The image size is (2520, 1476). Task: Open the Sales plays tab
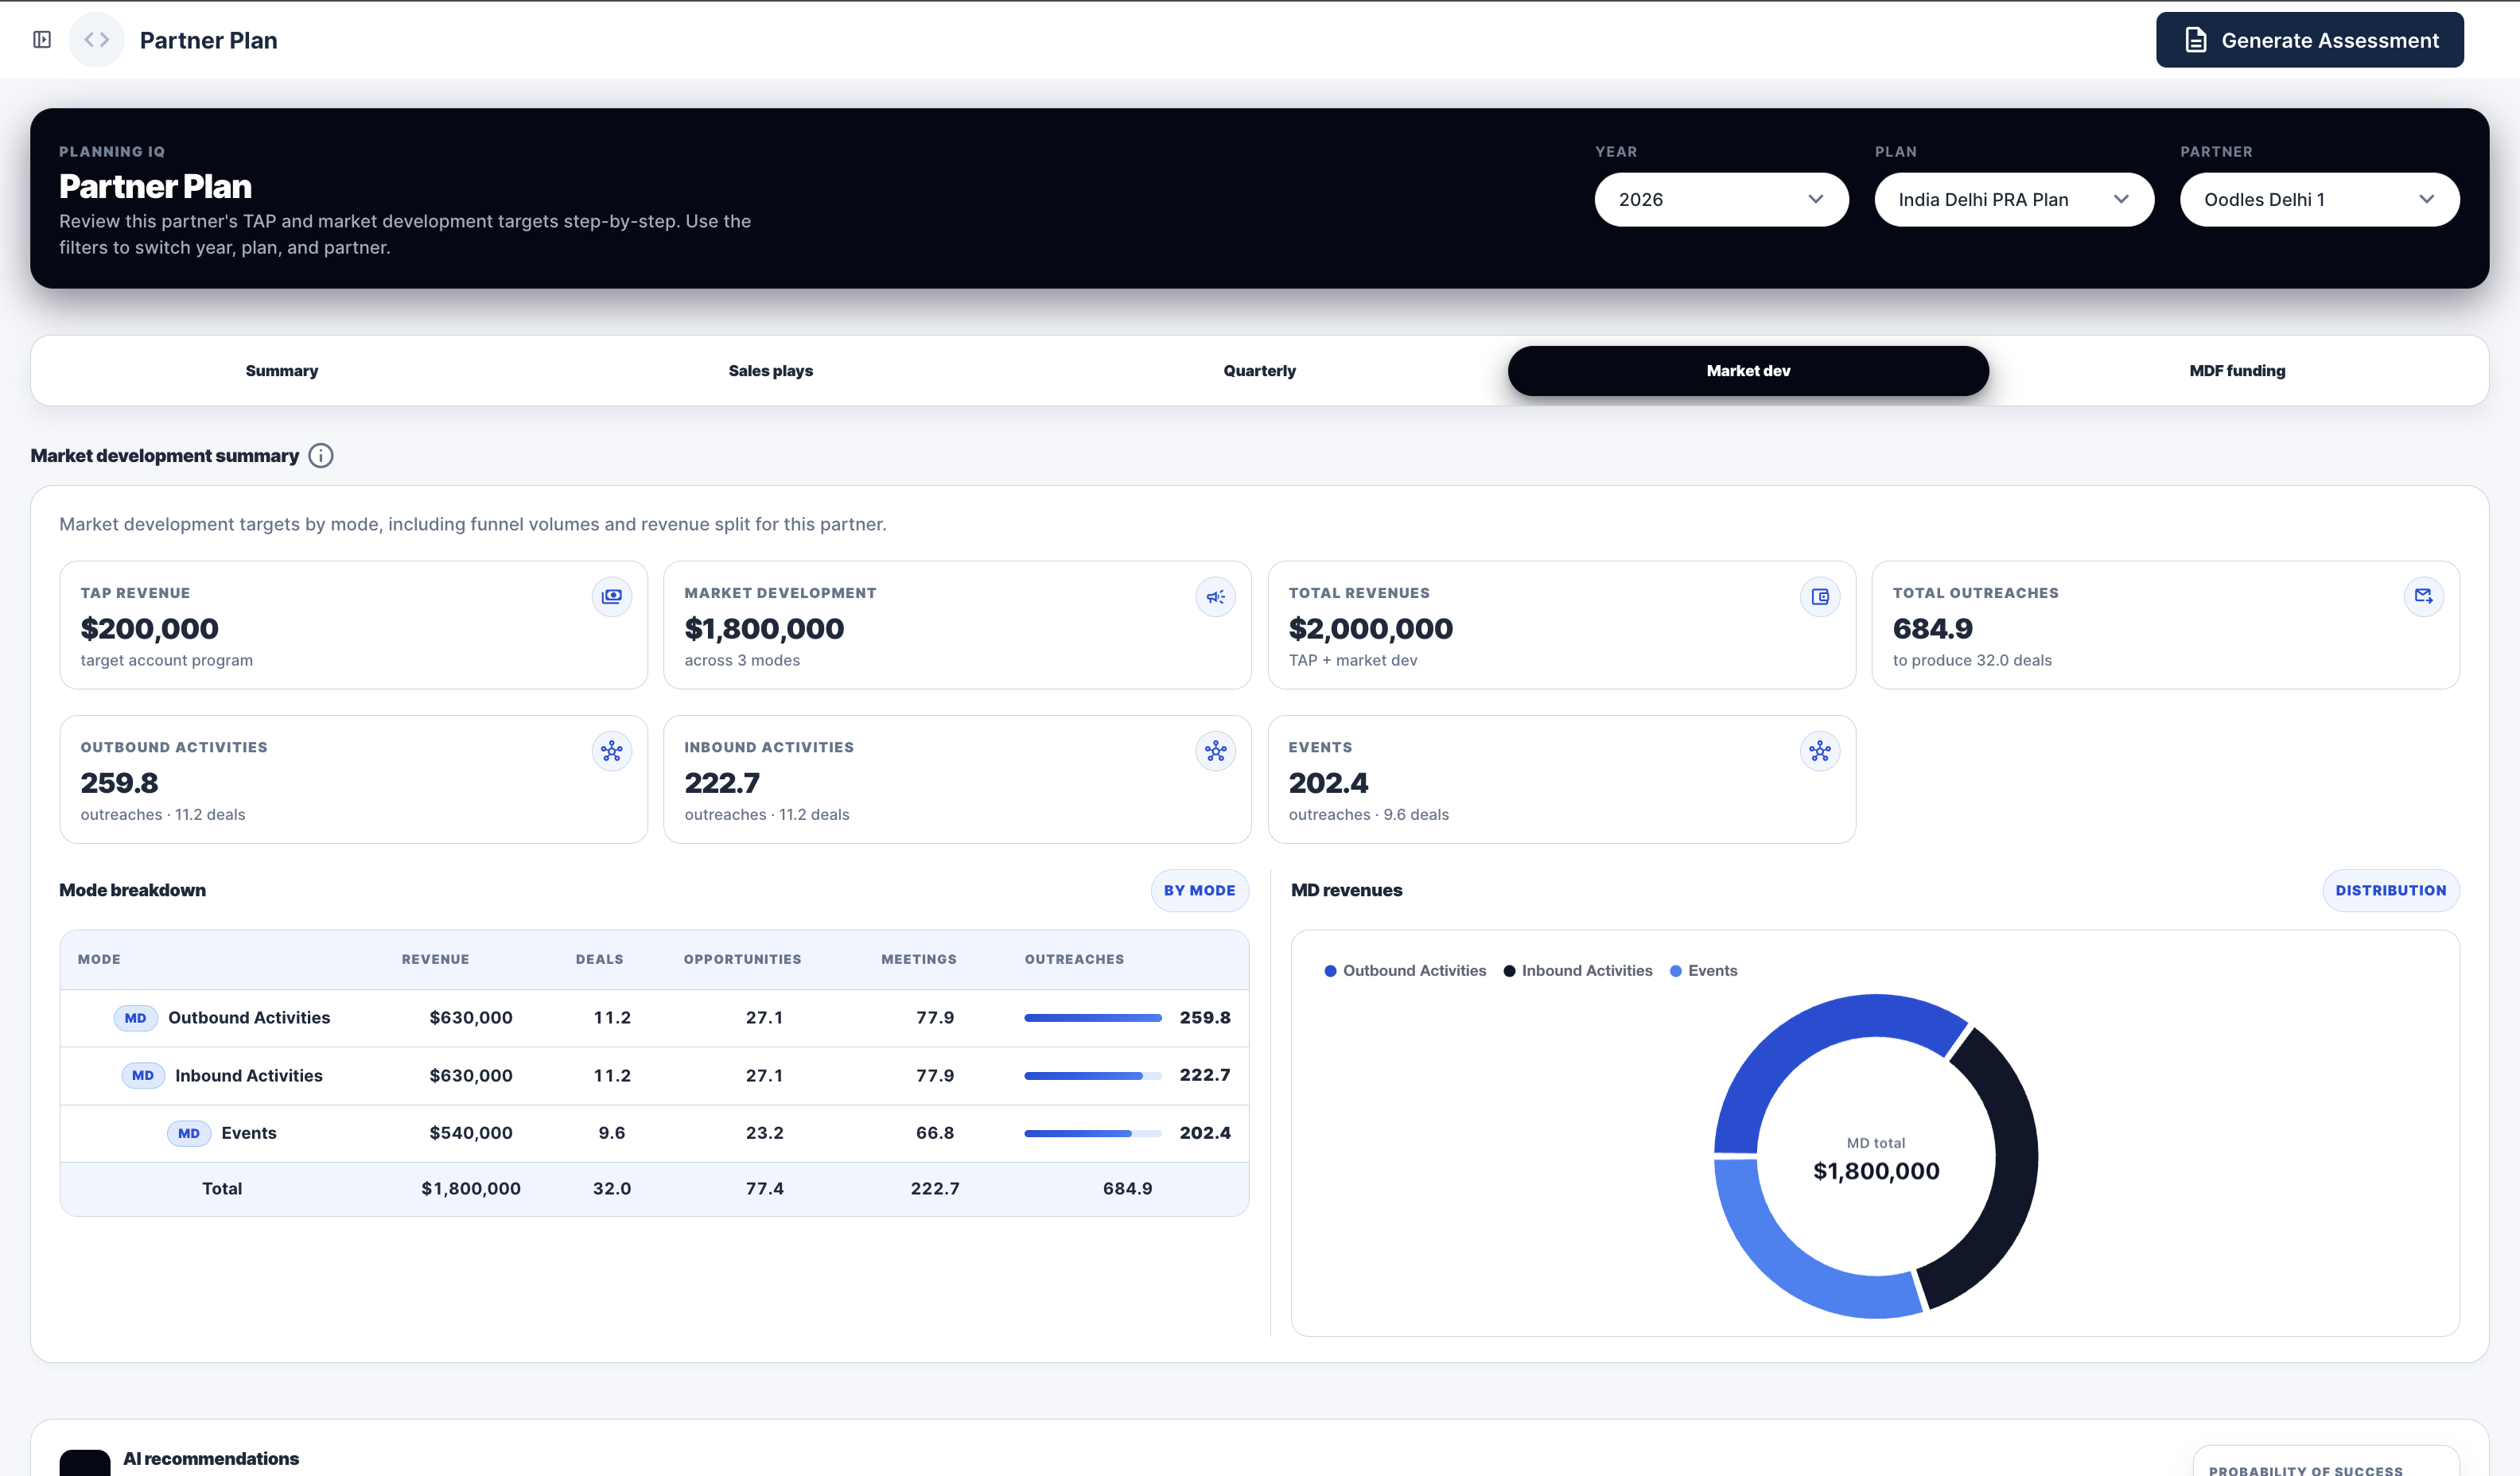771,371
